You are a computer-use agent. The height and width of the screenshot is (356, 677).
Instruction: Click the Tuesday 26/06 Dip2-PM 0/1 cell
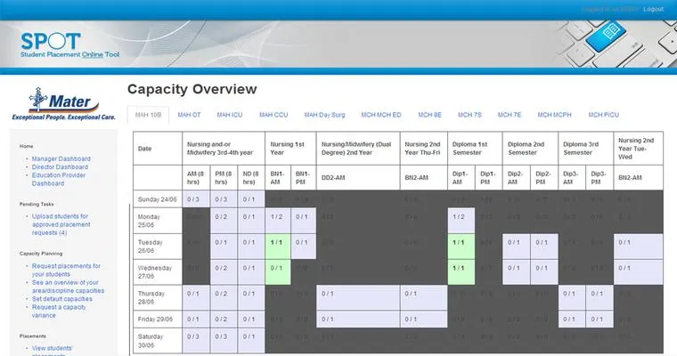(x=544, y=247)
